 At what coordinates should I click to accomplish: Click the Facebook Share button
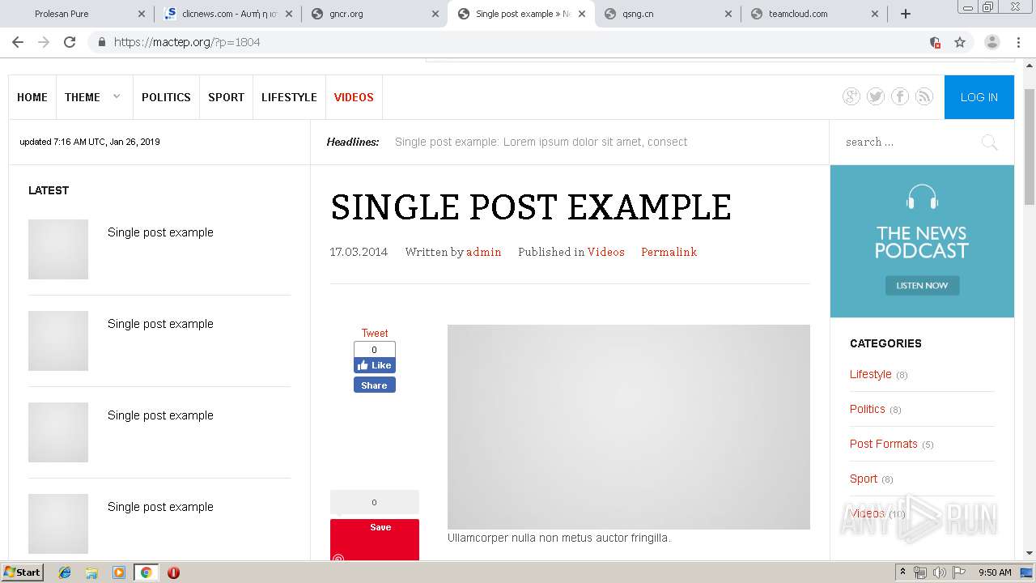(375, 385)
